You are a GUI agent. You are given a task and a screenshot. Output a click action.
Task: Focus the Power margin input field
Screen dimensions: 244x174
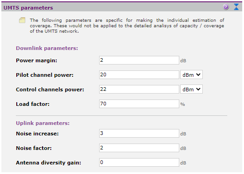click(x=139, y=60)
